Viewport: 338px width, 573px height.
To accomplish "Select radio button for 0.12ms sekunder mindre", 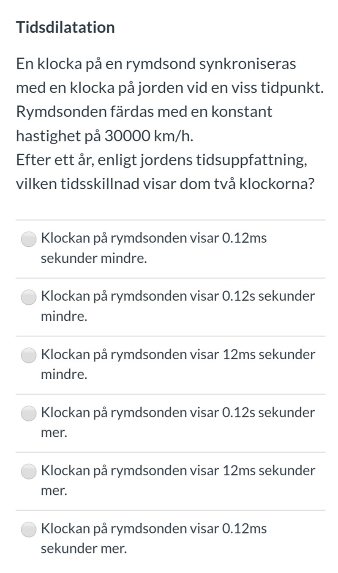I will [29, 239].
